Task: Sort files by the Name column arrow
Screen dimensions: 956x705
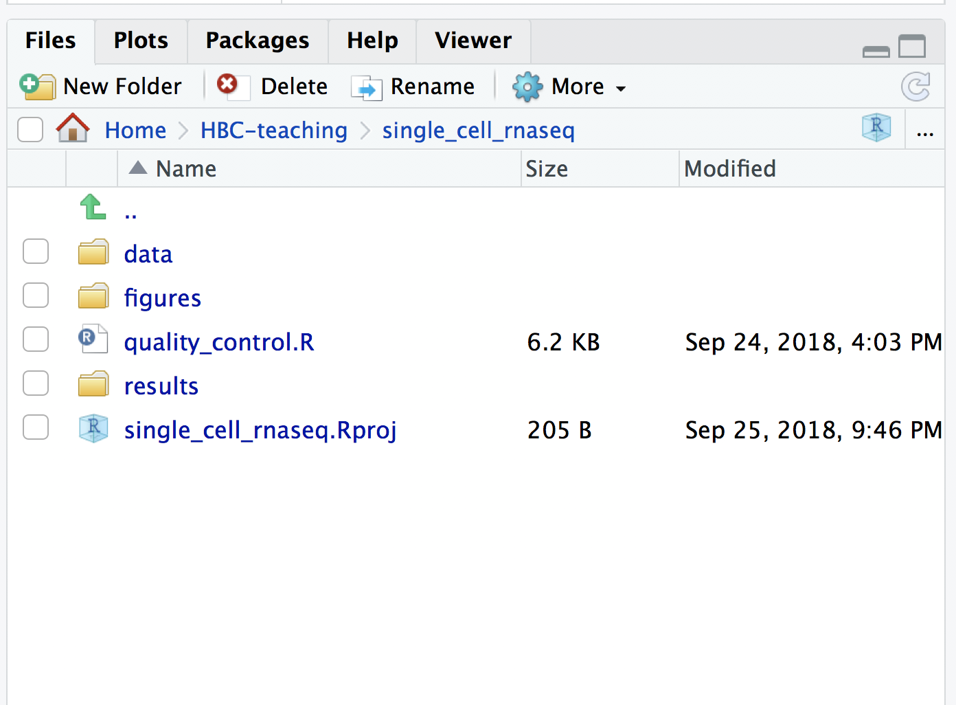Action: [x=138, y=168]
